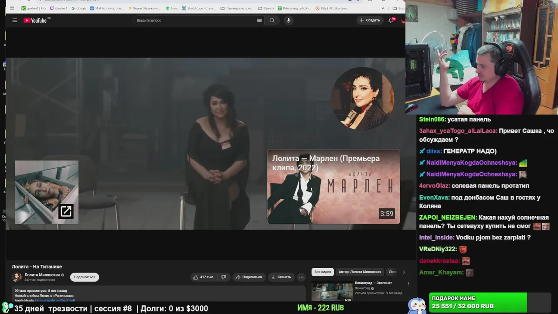The width and height of the screenshot is (558, 314).
Task: Open the Mail.Ru bookmark
Action: [107, 8]
